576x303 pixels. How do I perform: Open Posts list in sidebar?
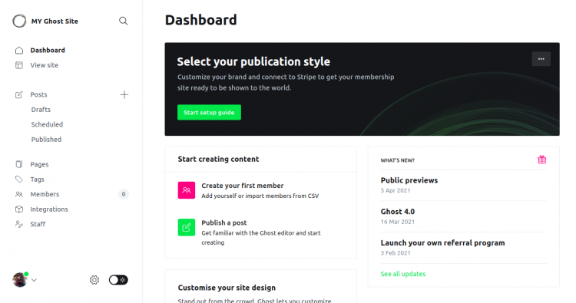tap(38, 94)
